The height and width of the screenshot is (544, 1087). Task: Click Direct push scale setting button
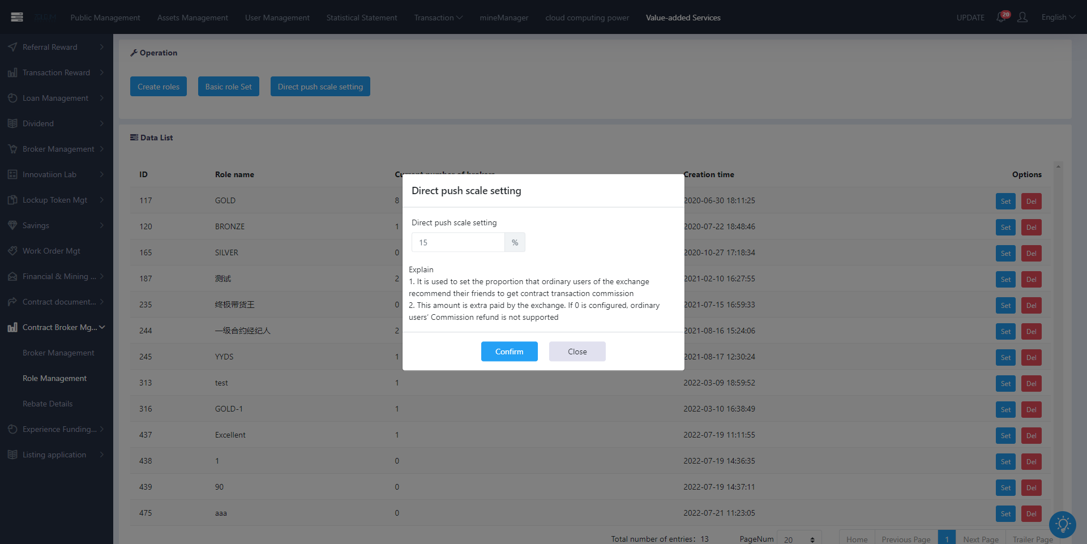(320, 87)
